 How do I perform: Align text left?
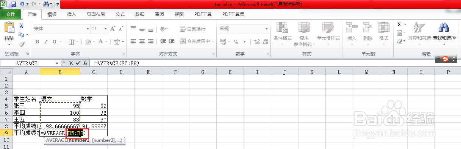click(x=133, y=41)
